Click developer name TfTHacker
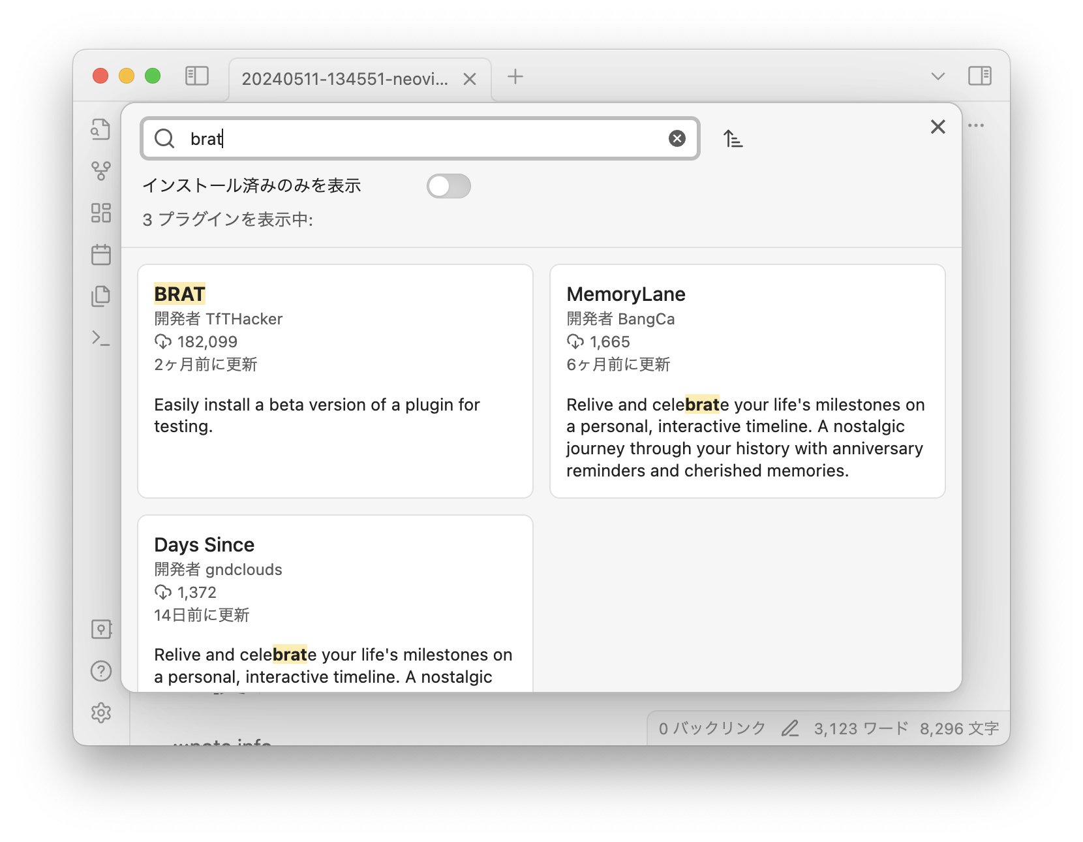Image resolution: width=1083 pixels, height=842 pixels. [244, 319]
